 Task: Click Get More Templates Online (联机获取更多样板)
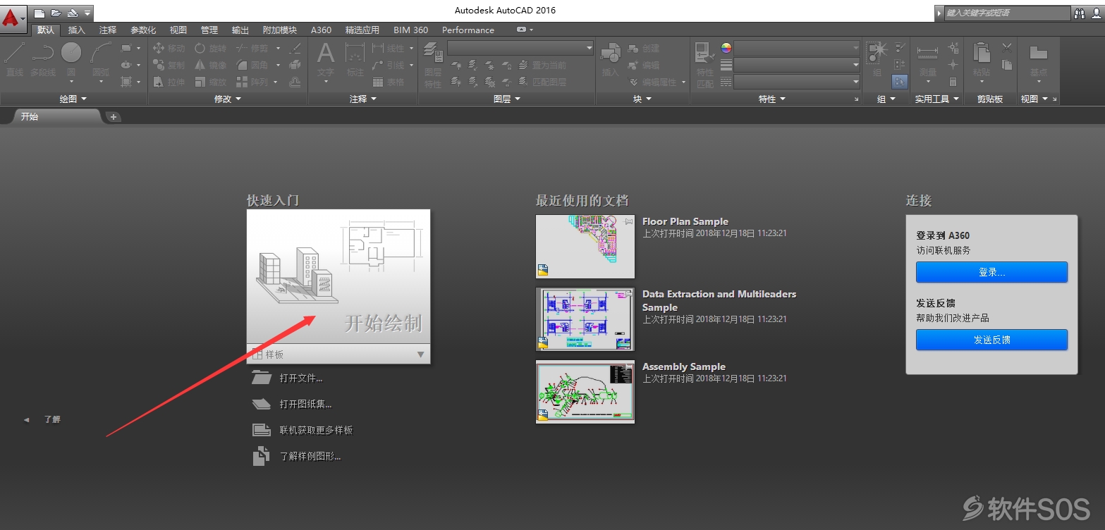click(x=303, y=430)
